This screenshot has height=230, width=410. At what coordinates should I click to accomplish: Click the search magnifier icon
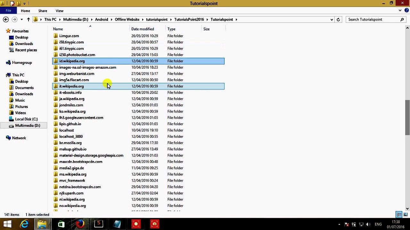(402, 19)
